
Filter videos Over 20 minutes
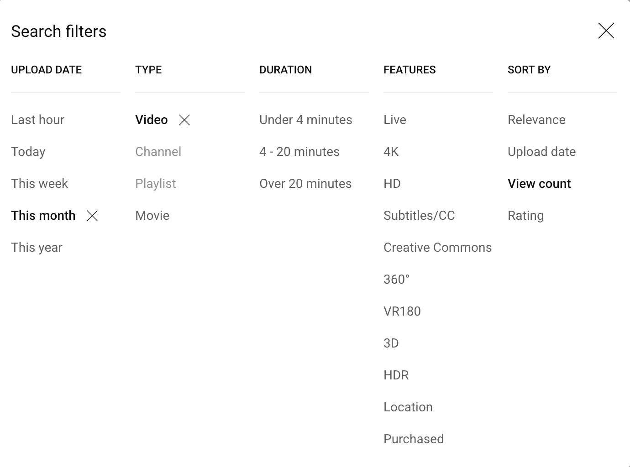(305, 183)
